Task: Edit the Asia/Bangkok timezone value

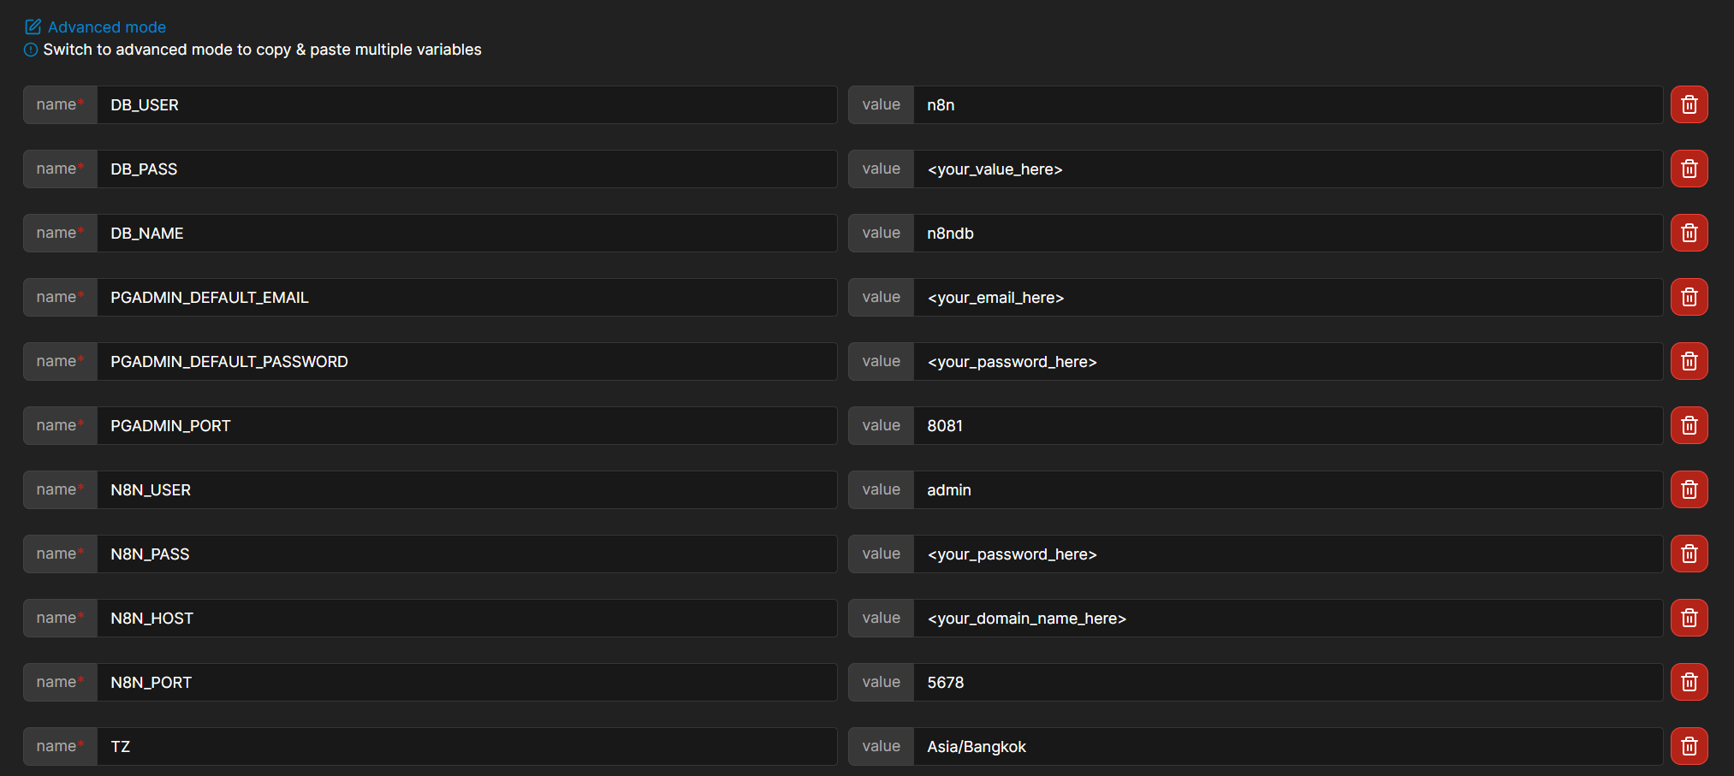Action: (x=1287, y=746)
